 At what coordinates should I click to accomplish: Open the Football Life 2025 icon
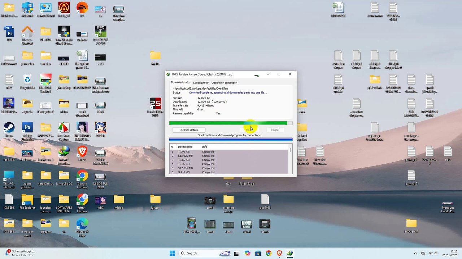[155, 107]
